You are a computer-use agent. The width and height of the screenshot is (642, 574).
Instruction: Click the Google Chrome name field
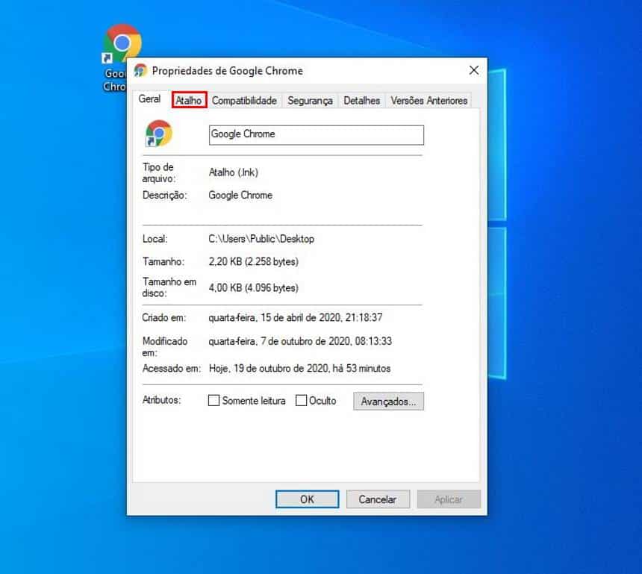(x=316, y=135)
